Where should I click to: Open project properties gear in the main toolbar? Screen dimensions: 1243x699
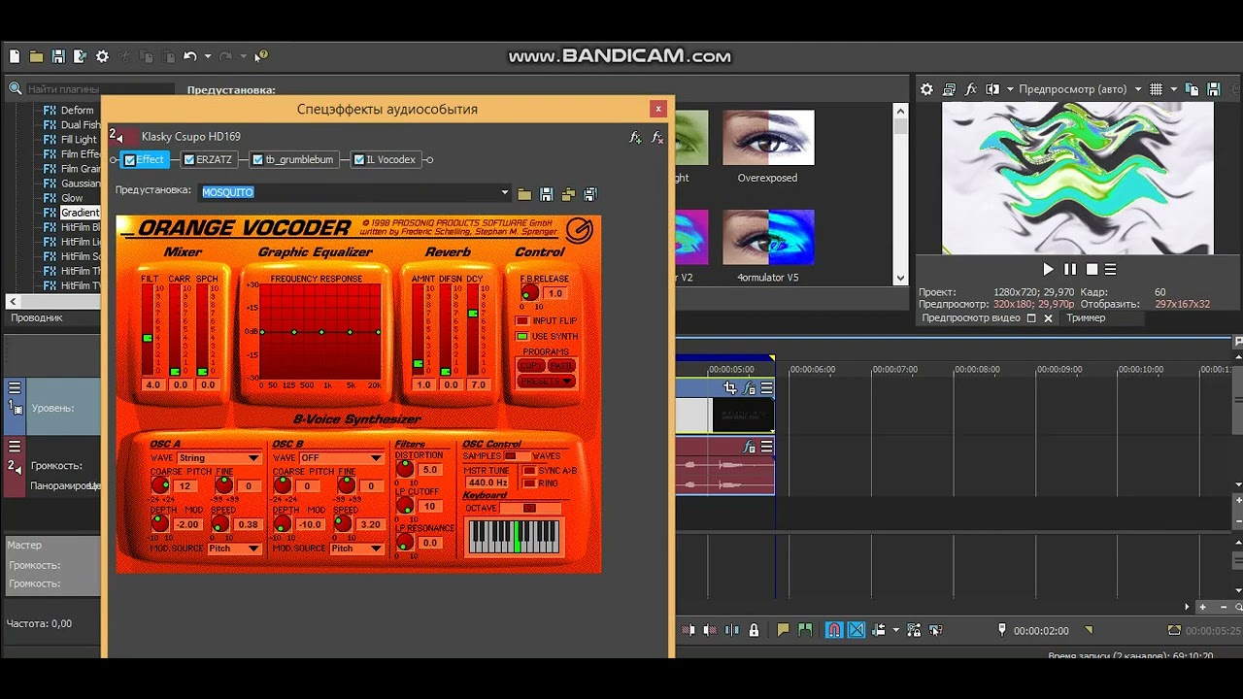tap(102, 57)
